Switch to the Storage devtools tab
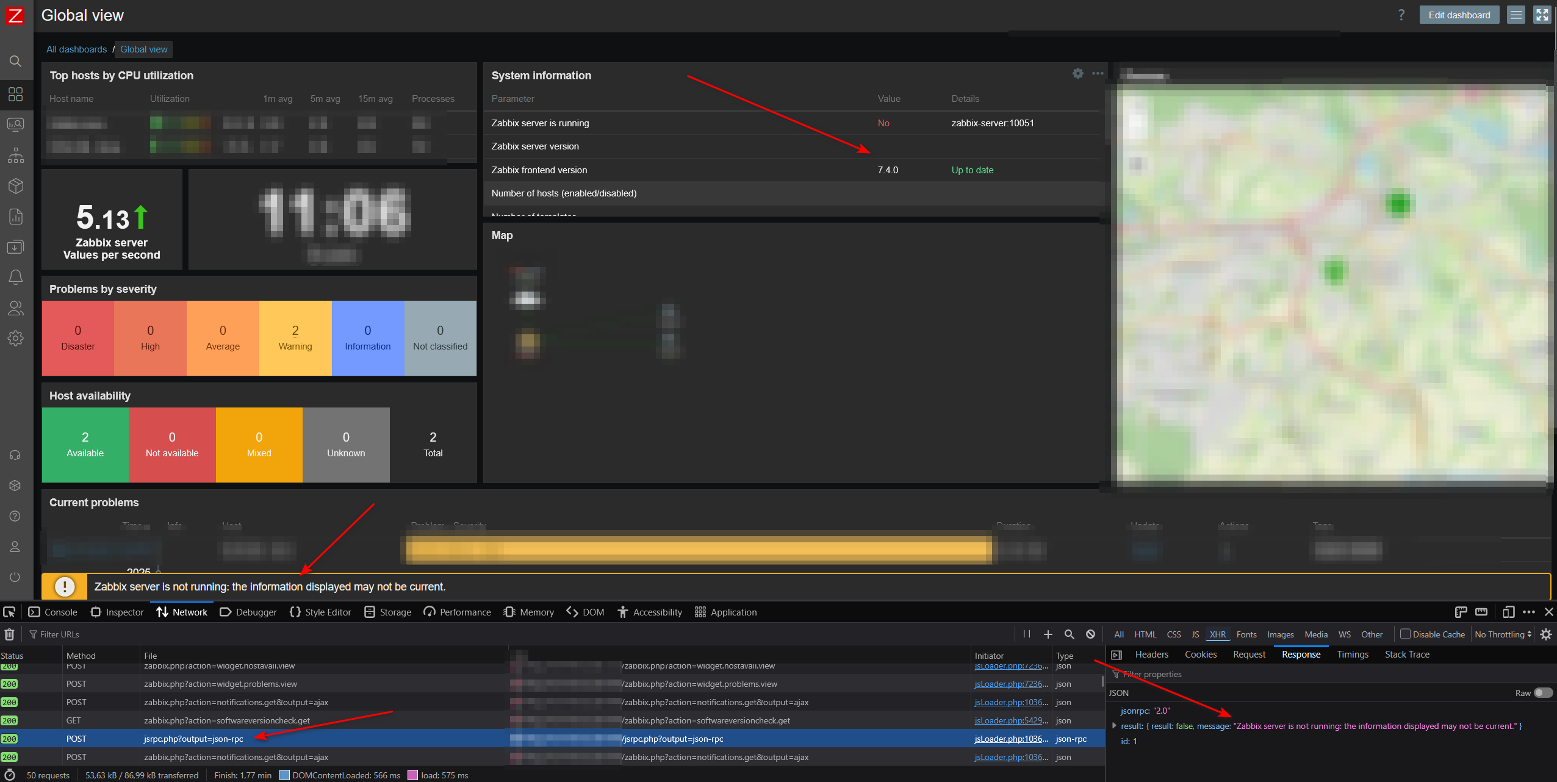1557x782 pixels. (388, 612)
